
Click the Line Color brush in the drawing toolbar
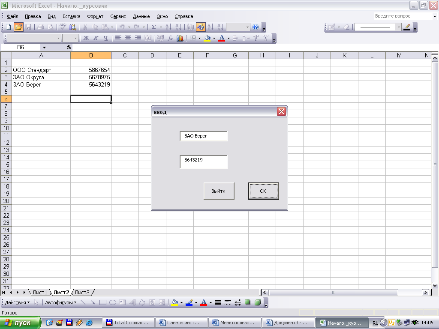[x=189, y=302]
